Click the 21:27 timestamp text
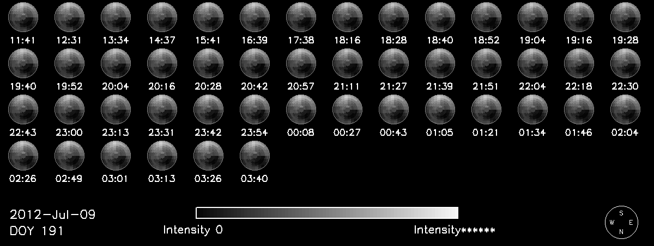654x246 pixels. point(393,86)
